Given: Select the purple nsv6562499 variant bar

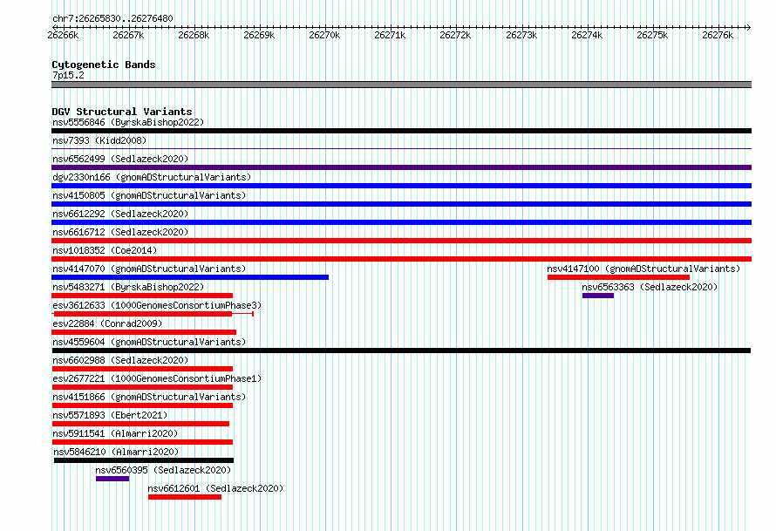Looking at the screenshot, I should [x=401, y=167].
